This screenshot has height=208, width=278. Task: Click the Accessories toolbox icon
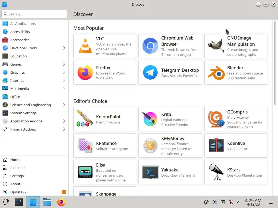tap(5, 40)
